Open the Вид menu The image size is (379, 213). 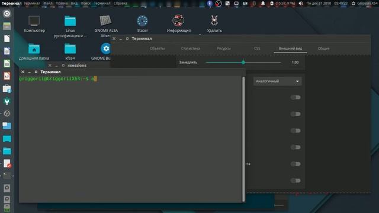tap(74, 4)
